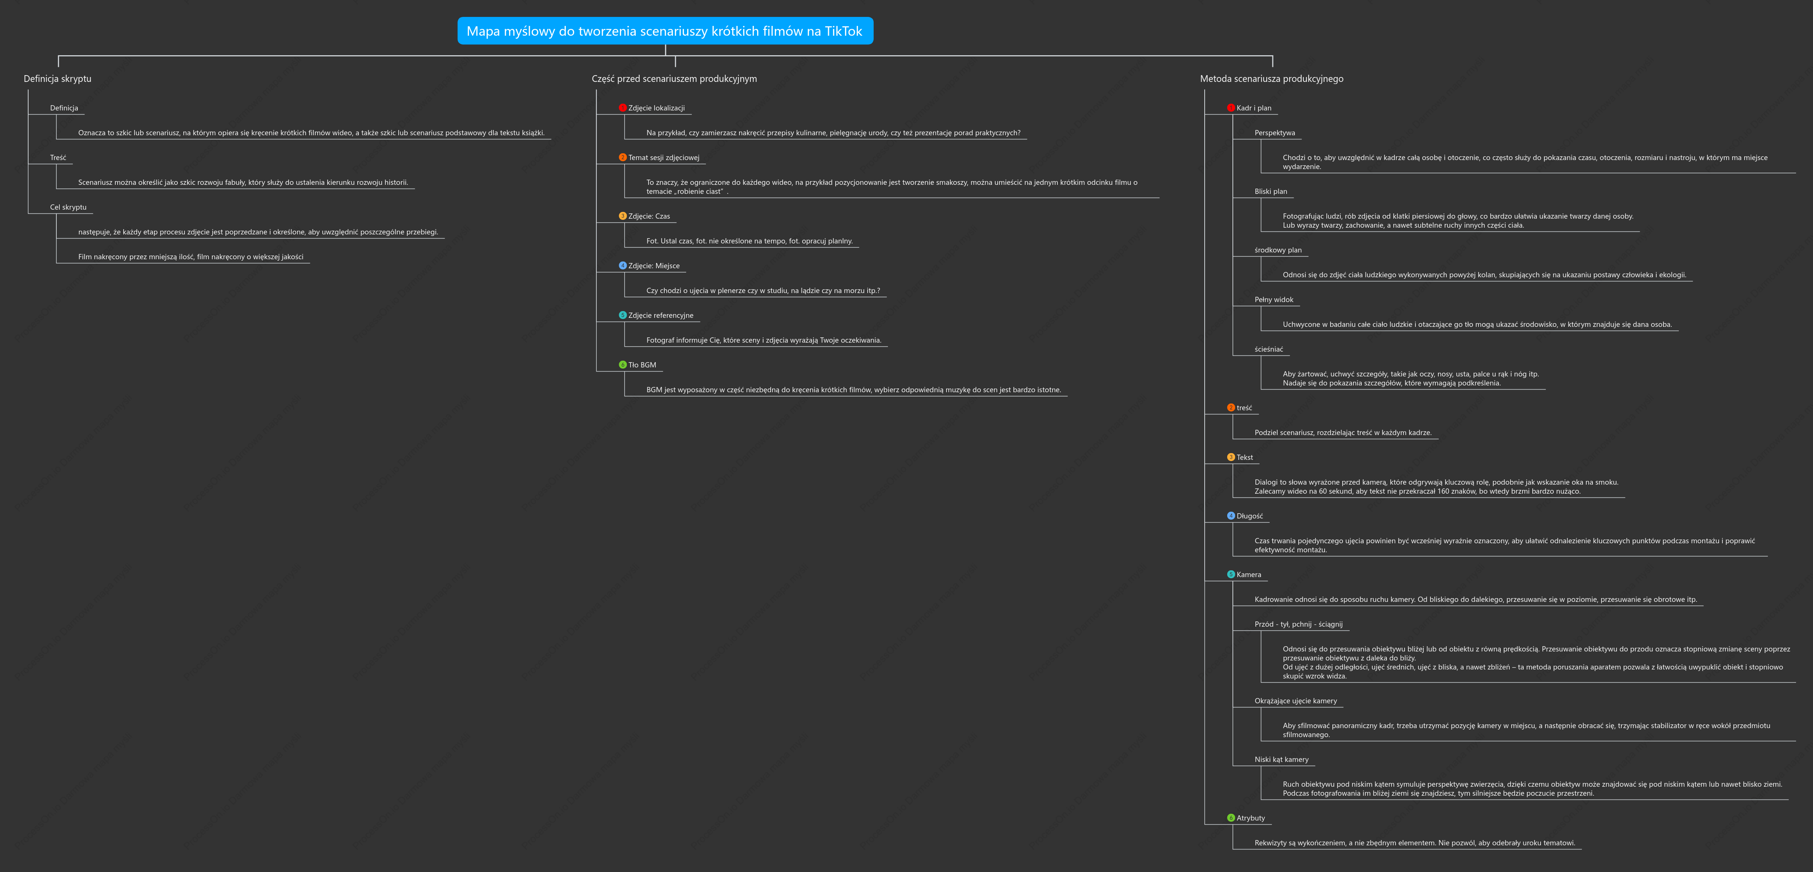This screenshot has height=872, width=1813.
Task: Select the note starting 'następuje, że każdy etap procesu'
Action: point(258,232)
